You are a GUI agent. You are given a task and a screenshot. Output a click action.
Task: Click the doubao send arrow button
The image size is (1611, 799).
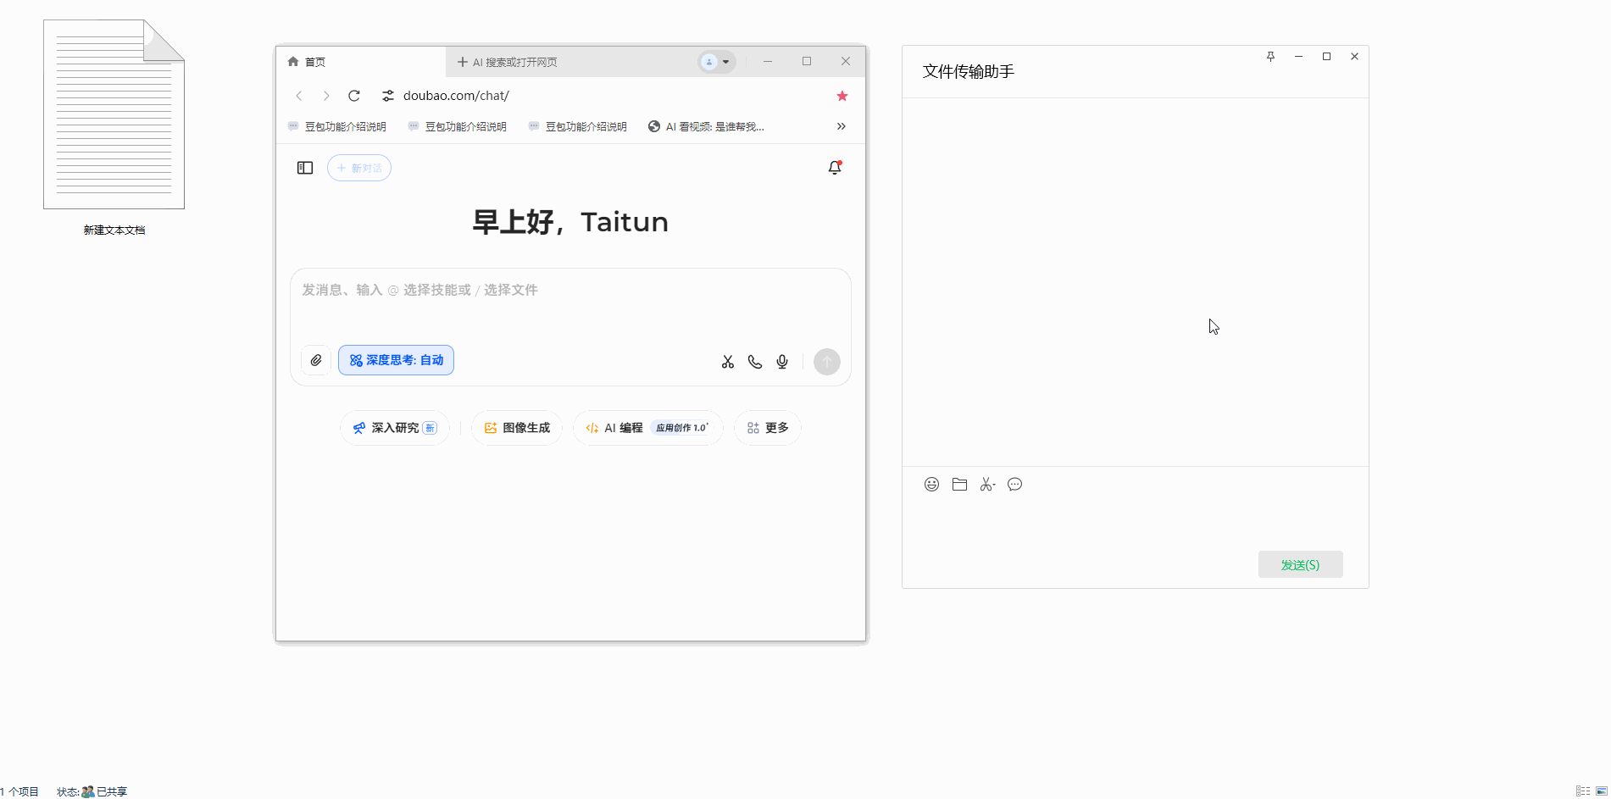[x=827, y=362]
